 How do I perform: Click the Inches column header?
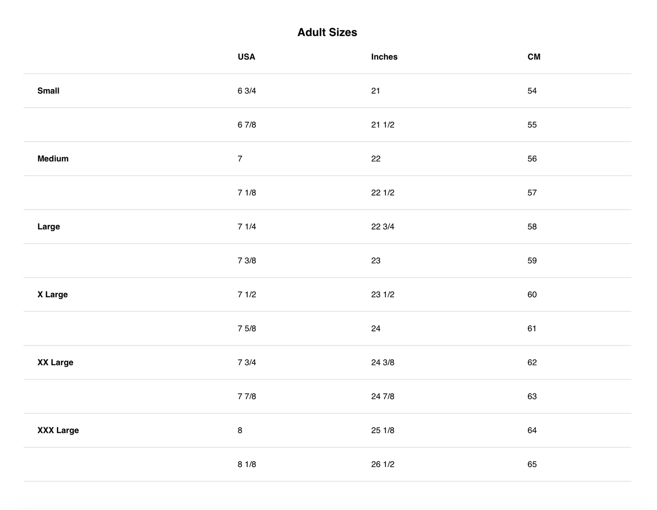(x=384, y=57)
